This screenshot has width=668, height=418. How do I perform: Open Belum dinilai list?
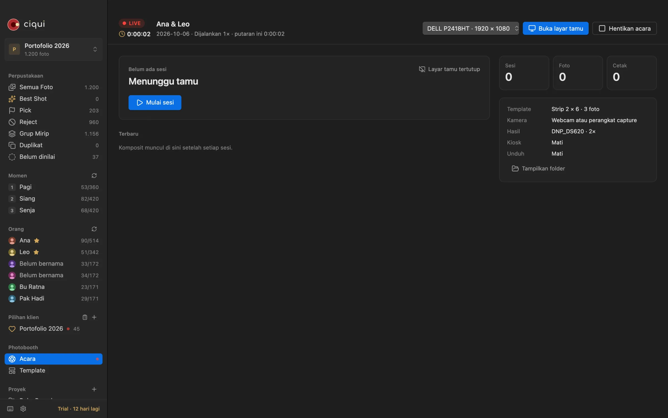click(x=54, y=157)
